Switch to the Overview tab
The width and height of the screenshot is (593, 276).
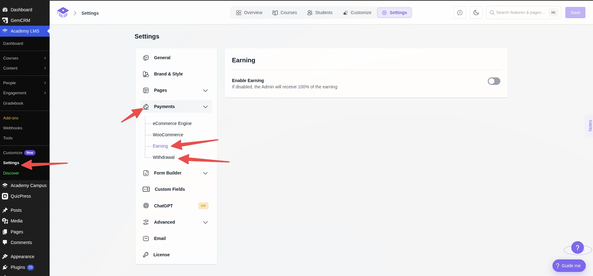[249, 13]
